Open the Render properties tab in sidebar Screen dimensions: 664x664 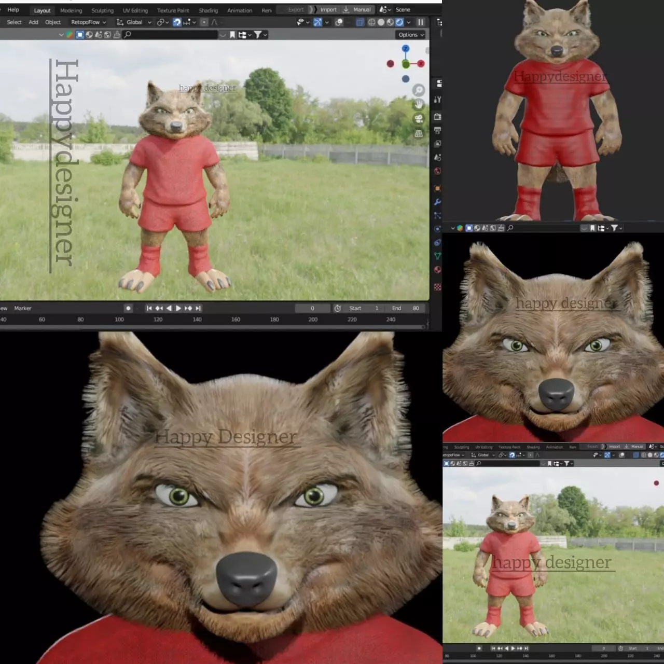[437, 117]
